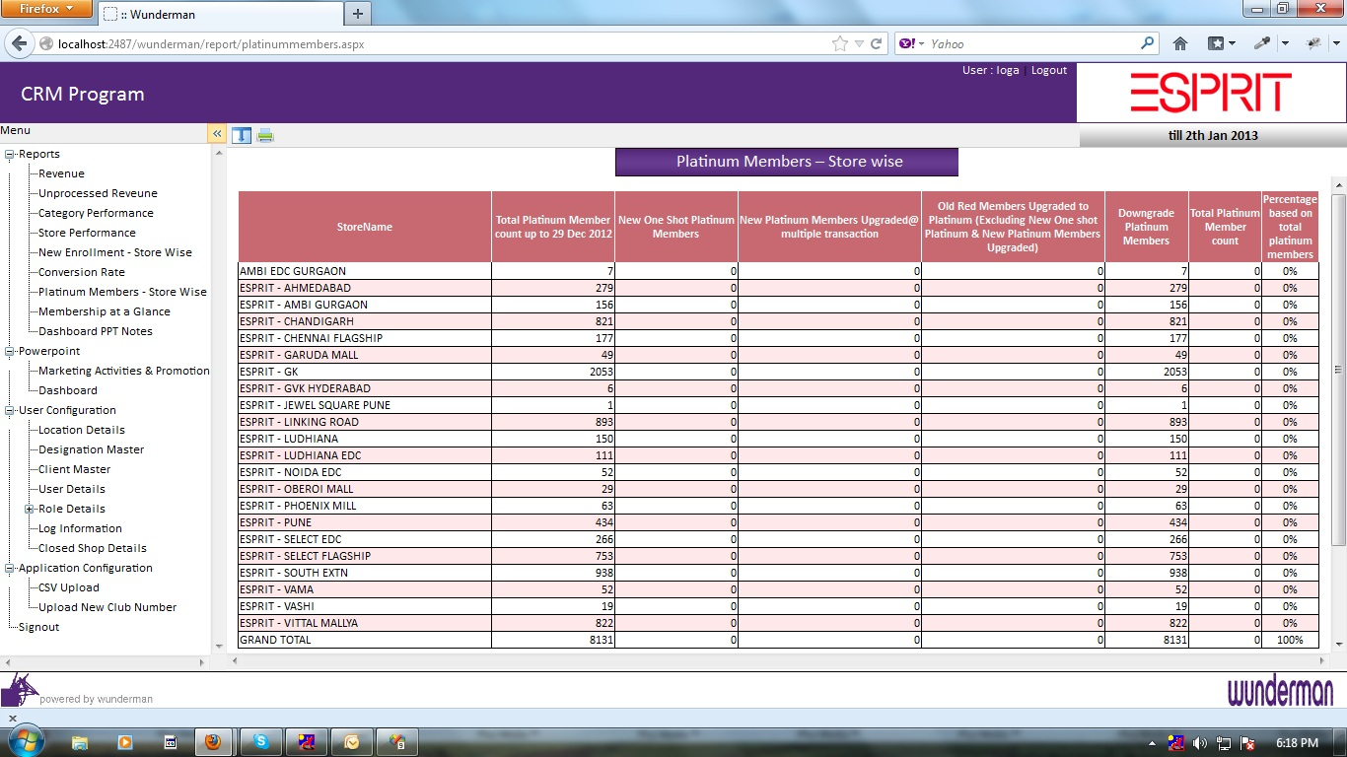Open the Store Performance report
1347x757 pixels.
tap(87, 233)
